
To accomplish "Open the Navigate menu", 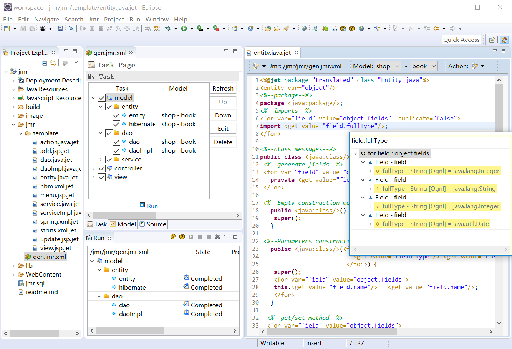I will (x=46, y=19).
